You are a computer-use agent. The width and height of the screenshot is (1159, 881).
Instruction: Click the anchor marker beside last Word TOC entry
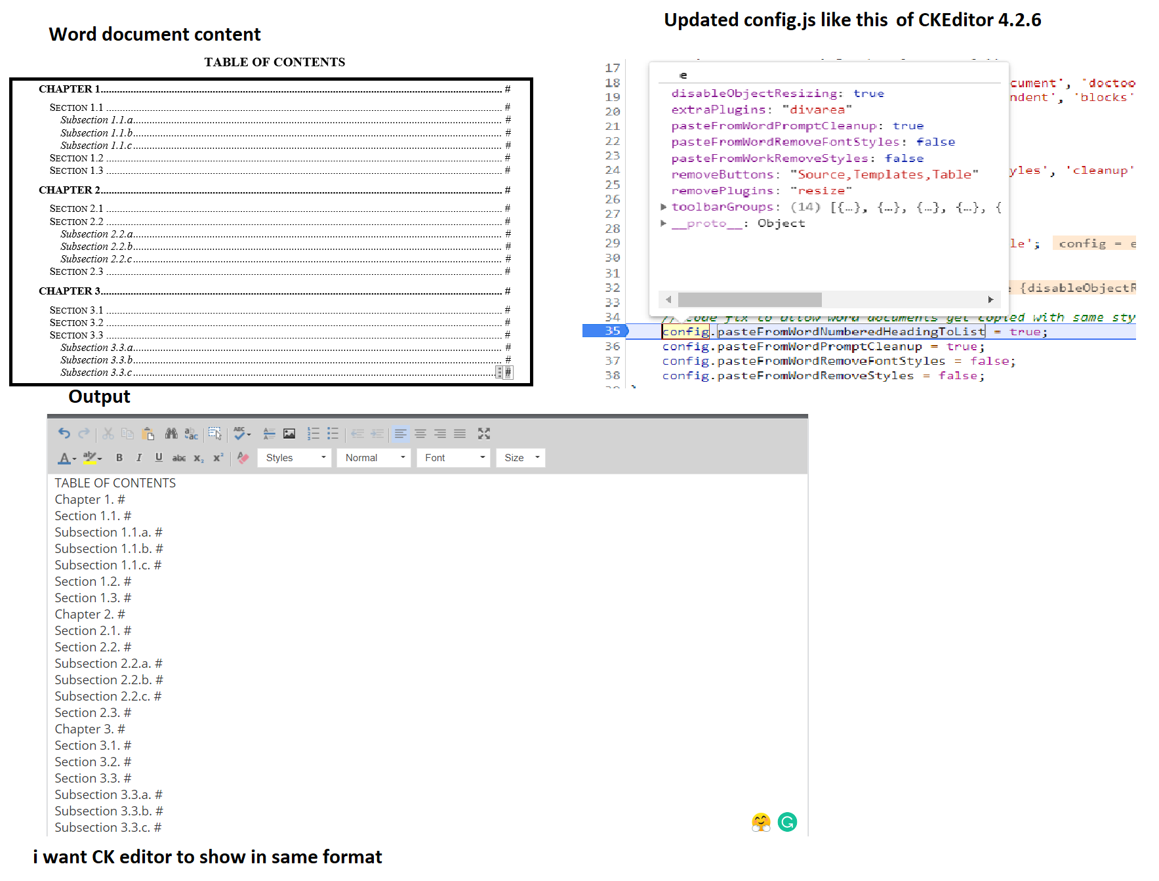(500, 373)
